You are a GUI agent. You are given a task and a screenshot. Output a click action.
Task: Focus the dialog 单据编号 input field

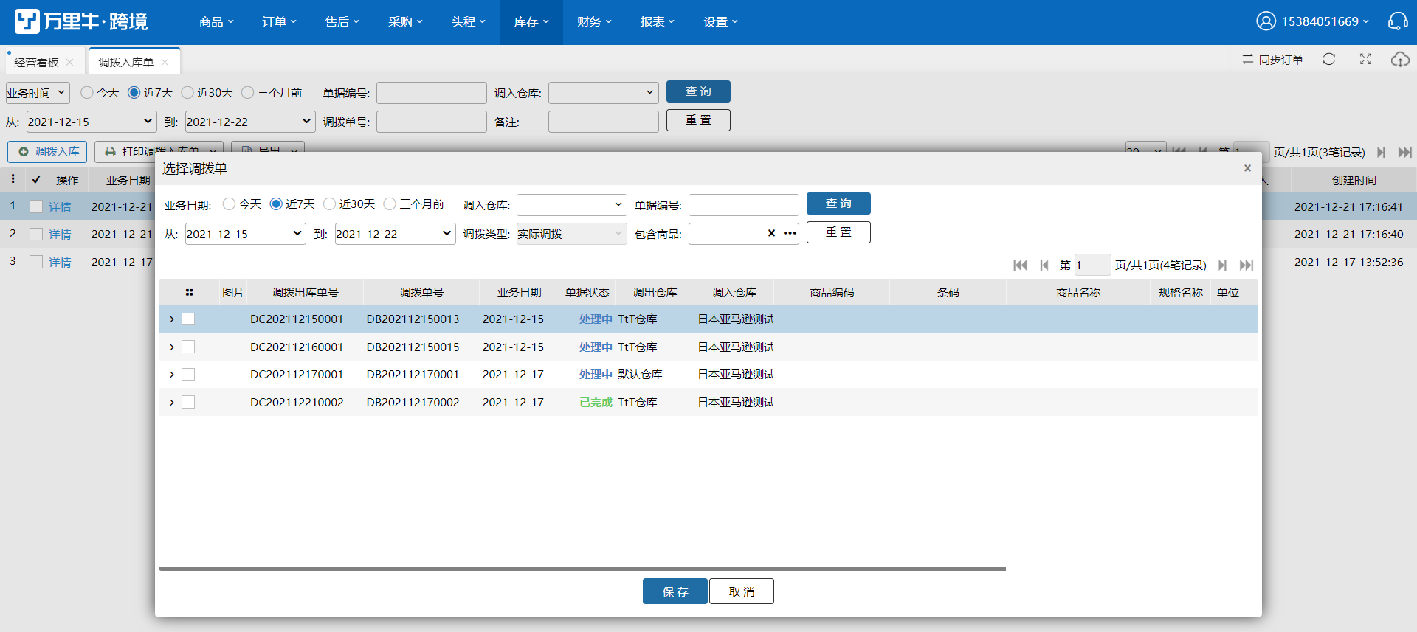744,204
